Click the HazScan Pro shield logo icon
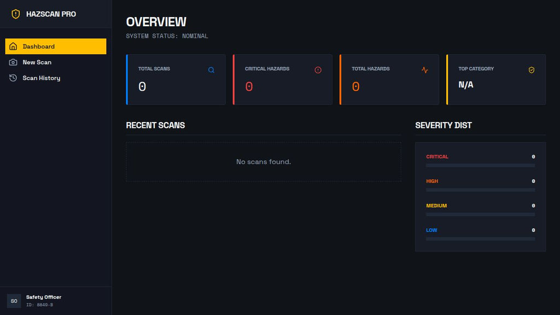Image resolution: width=560 pixels, height=315 pixels. [15, 14]
